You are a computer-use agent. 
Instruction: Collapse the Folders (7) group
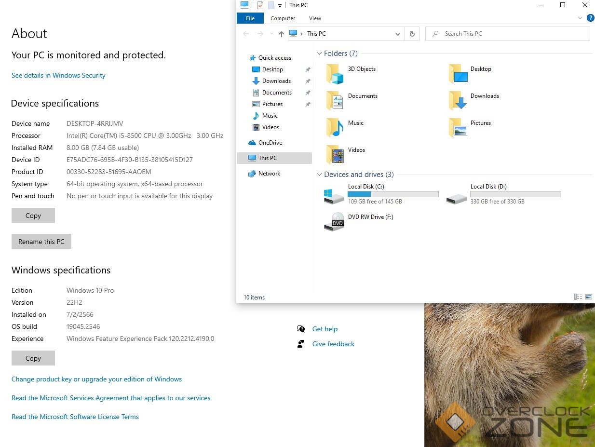click(319, 54)
